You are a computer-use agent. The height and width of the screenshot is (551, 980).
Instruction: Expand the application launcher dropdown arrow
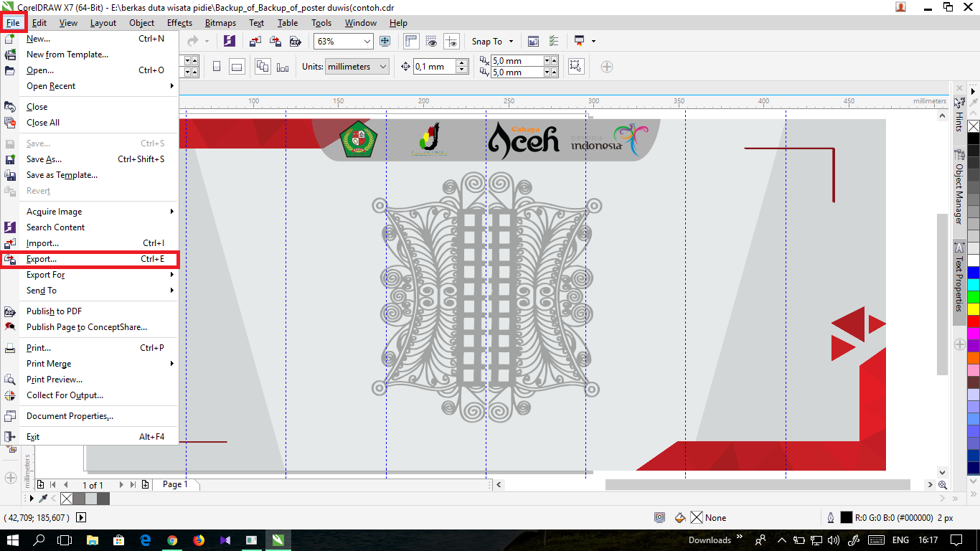click(x=593, y=42)
